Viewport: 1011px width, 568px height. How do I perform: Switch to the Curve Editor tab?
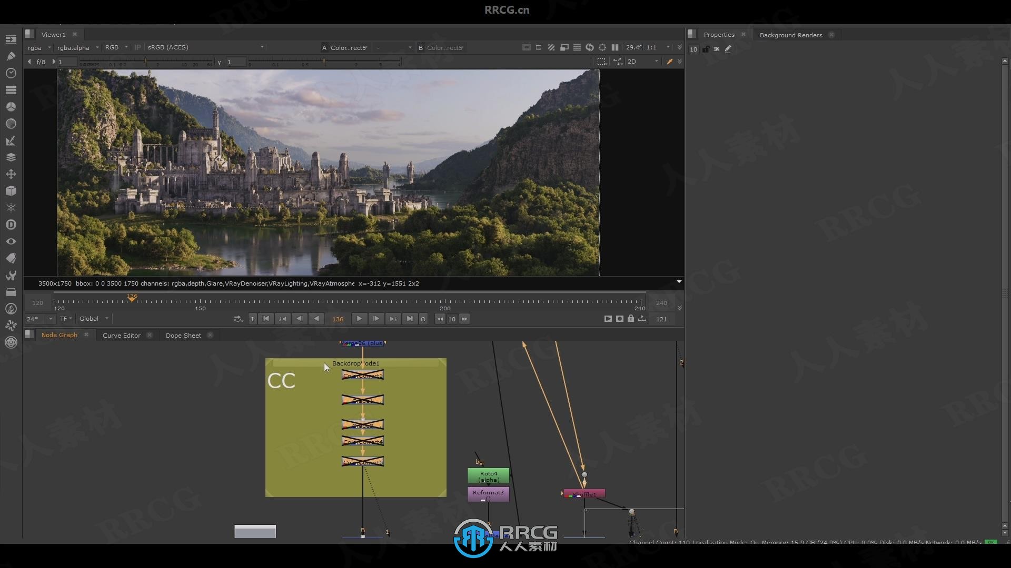[x=122, y=335]
